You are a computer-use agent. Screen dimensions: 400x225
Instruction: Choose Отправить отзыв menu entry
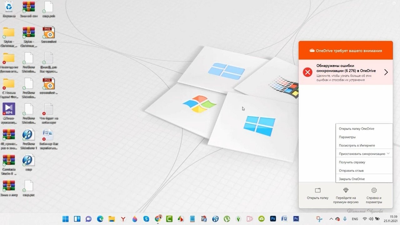click(364, 171)
